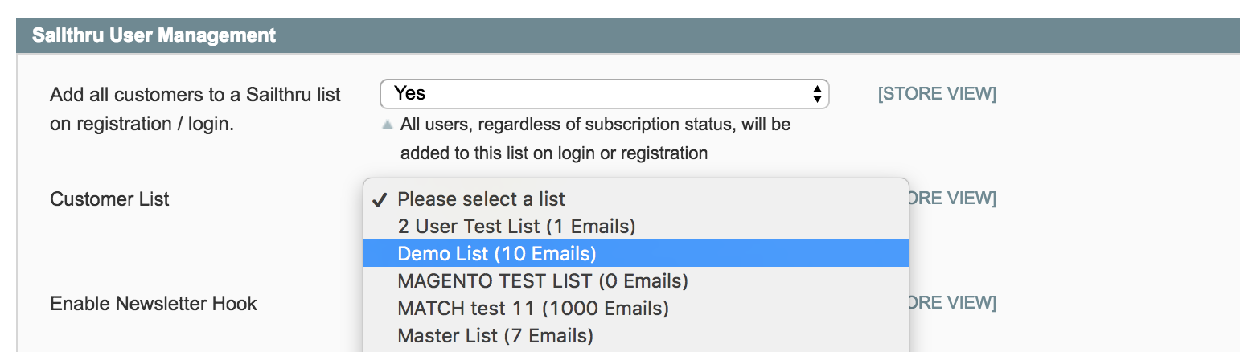The width and height of the screenshot is (1240, 352).
Task: Click STORE VIEW scope beside Enable Newsletter Hook
Action: tap(952, 303)
